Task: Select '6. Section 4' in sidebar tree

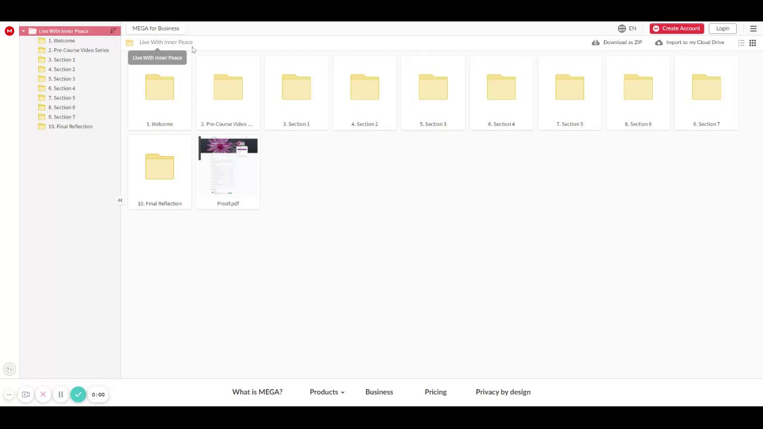Action: (61, 88)
